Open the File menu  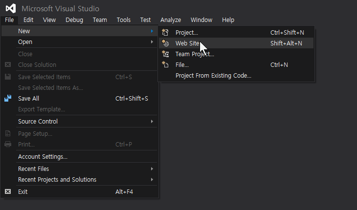pyautogui.click(x=9, y=20)
